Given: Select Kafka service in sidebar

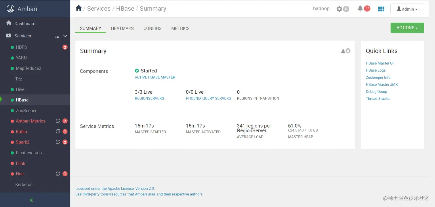Looking at the screenshot, I should point(21,132).
